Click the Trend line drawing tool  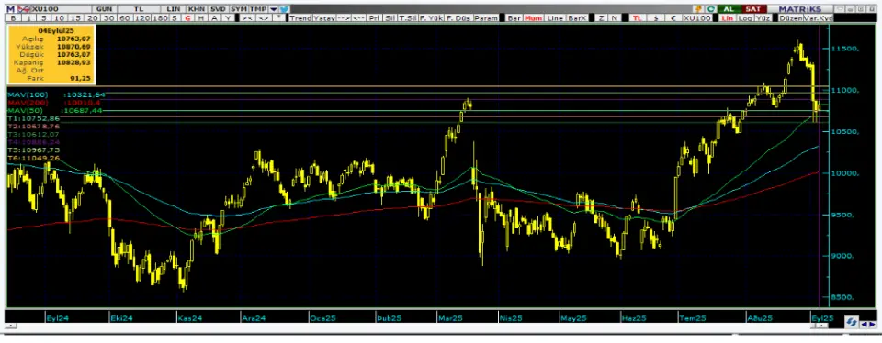300,18
